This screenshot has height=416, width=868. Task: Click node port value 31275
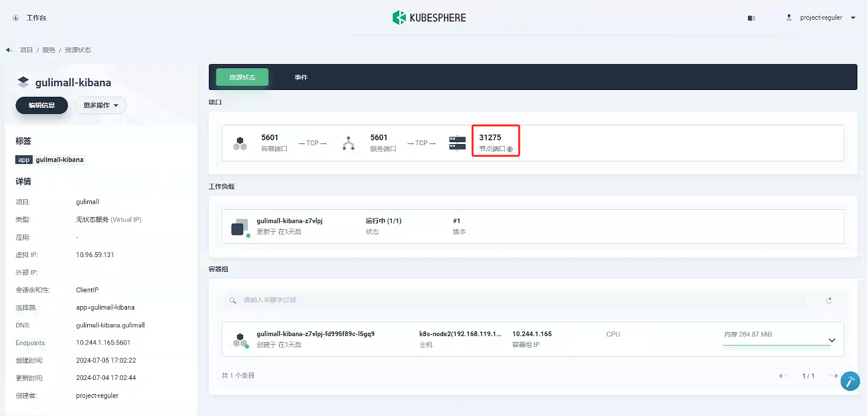tap(490, 137)
